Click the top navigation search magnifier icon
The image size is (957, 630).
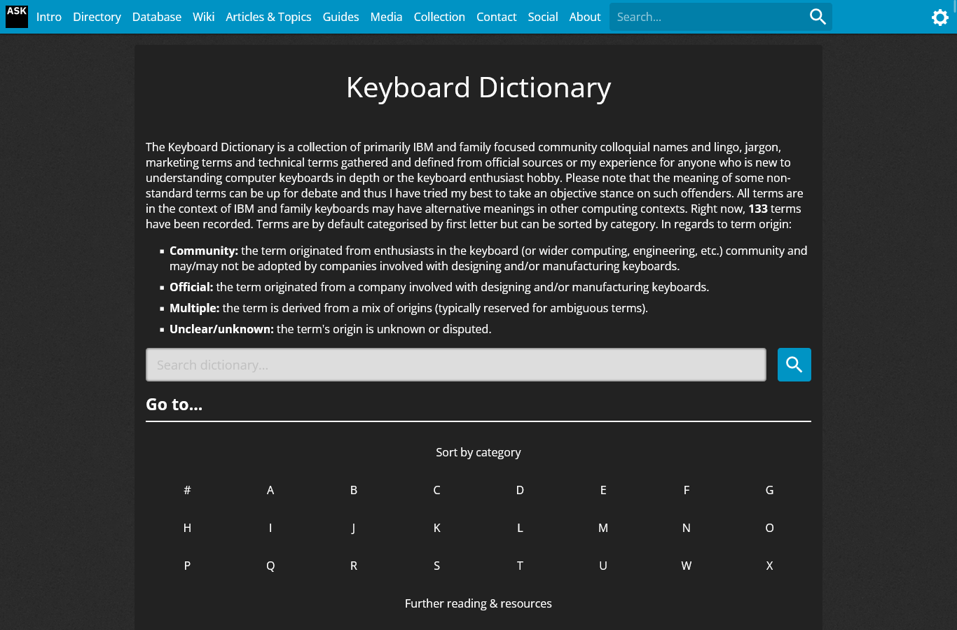[x=818, y=17]
